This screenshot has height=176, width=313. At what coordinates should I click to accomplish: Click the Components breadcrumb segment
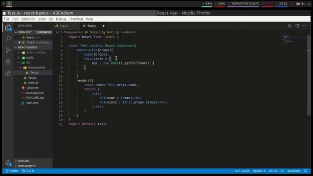(72, 32)
